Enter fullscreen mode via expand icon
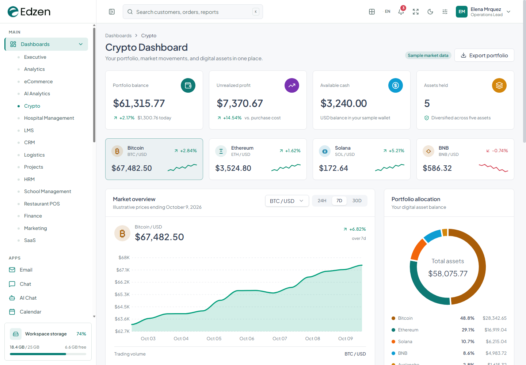This screenshot has width=526, height=365. 416,12
